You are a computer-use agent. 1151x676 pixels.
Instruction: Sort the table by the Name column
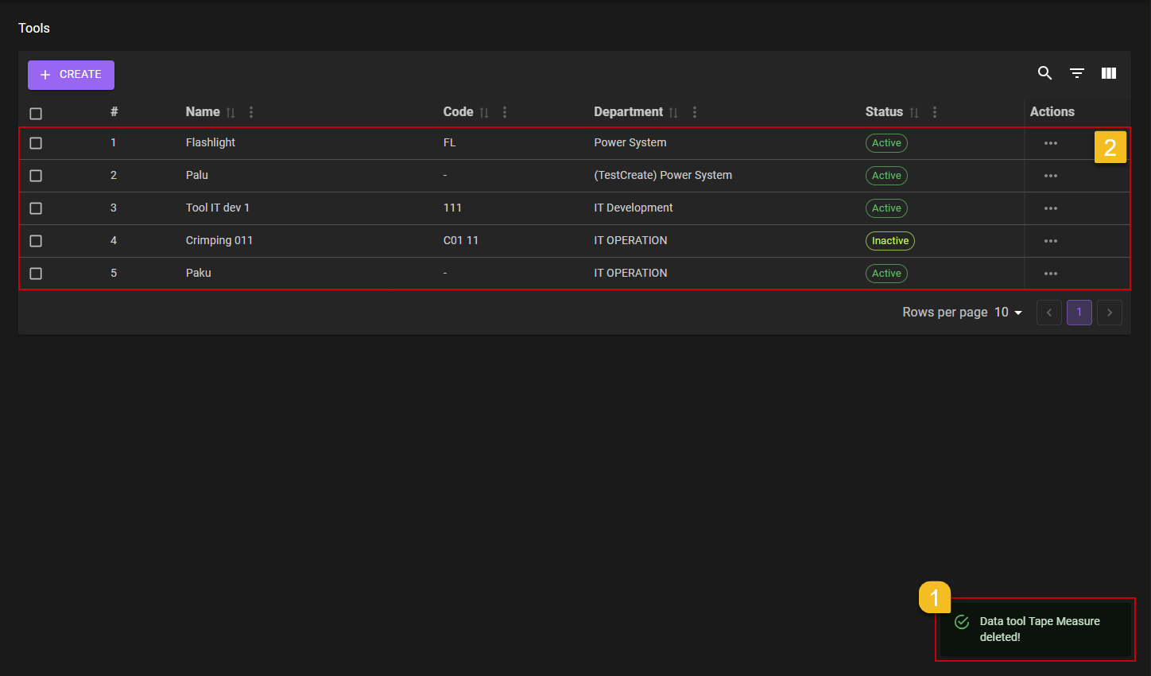click(x=231, y=112)
